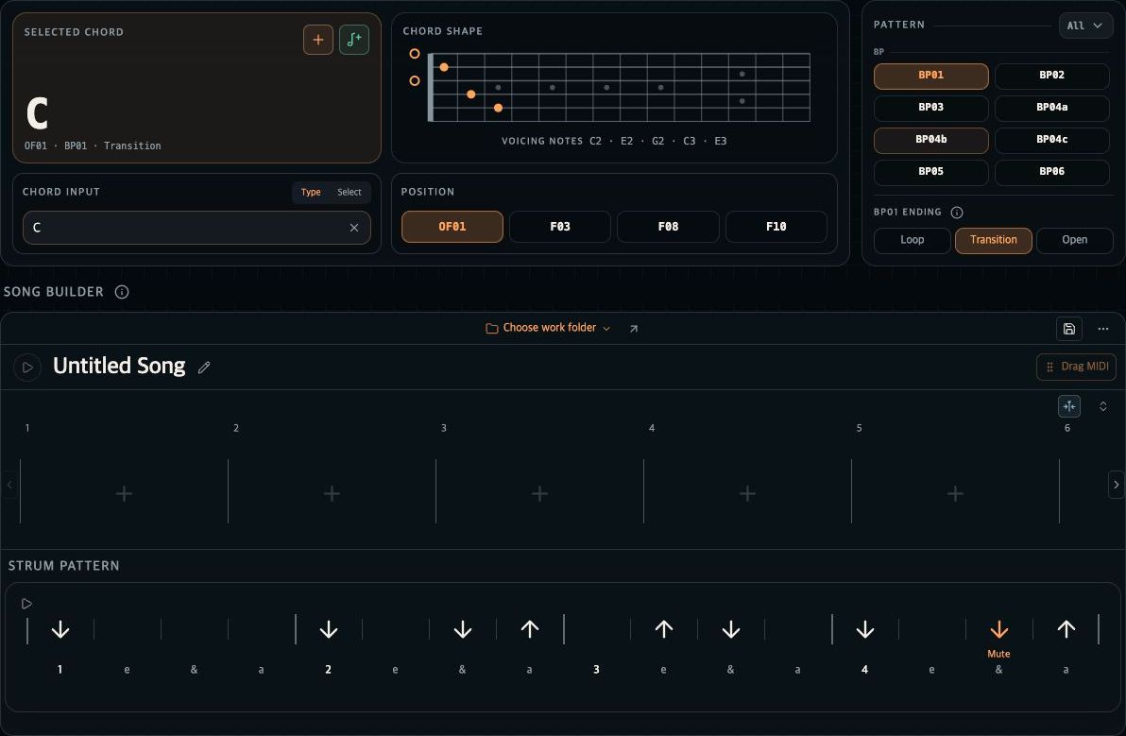
Task: Play the strum pattern preview
Action: point(26,604)
